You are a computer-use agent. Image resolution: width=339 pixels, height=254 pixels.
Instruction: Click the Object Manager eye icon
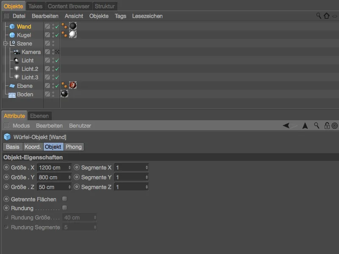(335, 16)
